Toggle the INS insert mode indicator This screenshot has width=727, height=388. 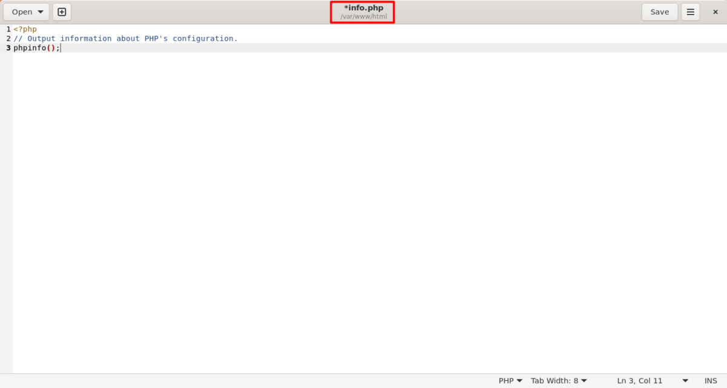click(711, 381)
